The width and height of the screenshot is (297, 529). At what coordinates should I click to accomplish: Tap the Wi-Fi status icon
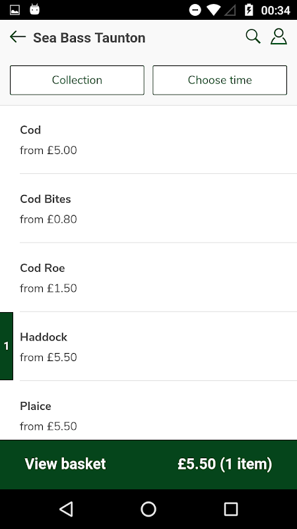click(213, 10)
